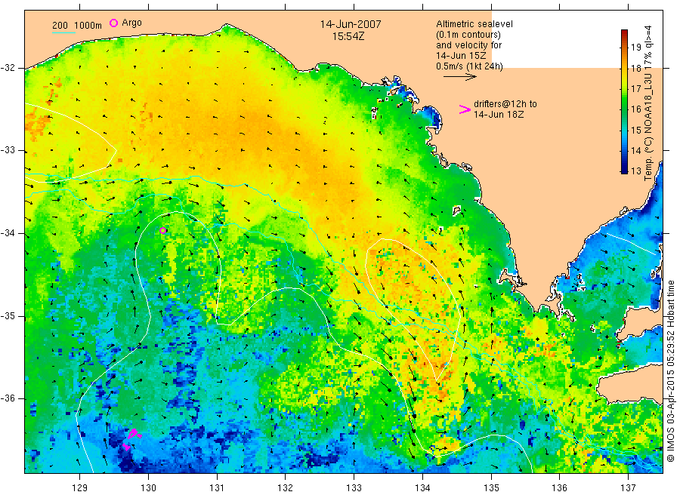Click the longitude label '134'
The image size is (680, 498).
tap(422, 487)
